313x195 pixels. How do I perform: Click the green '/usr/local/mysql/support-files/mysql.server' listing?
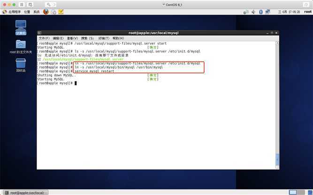(83, 59)
